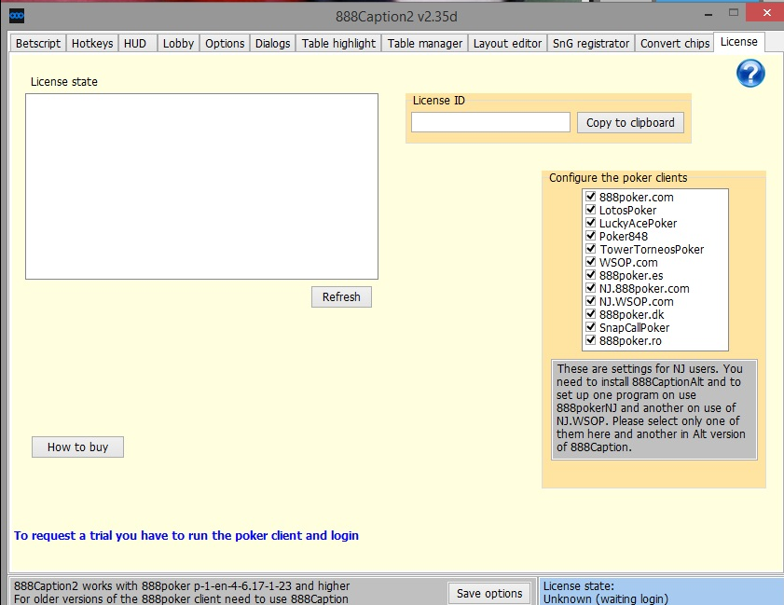Viewport: 784px width, 605px height.
Task: Toggle the NJ.WSOP.com checkbox
Action: pyautogui.click(x=590, y=301)
